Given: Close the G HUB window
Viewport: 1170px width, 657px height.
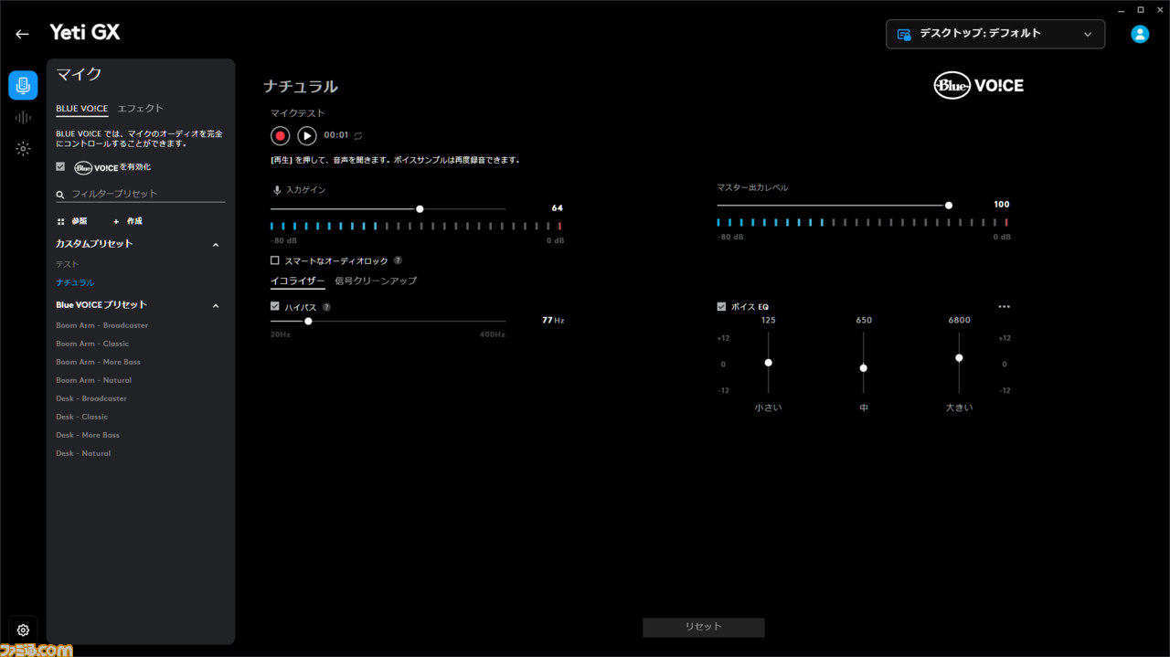Looking at the screenshot, I should (1159, 9).
